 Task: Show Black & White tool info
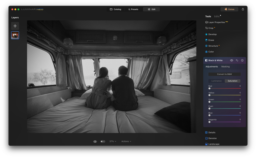tap(242, 60)
